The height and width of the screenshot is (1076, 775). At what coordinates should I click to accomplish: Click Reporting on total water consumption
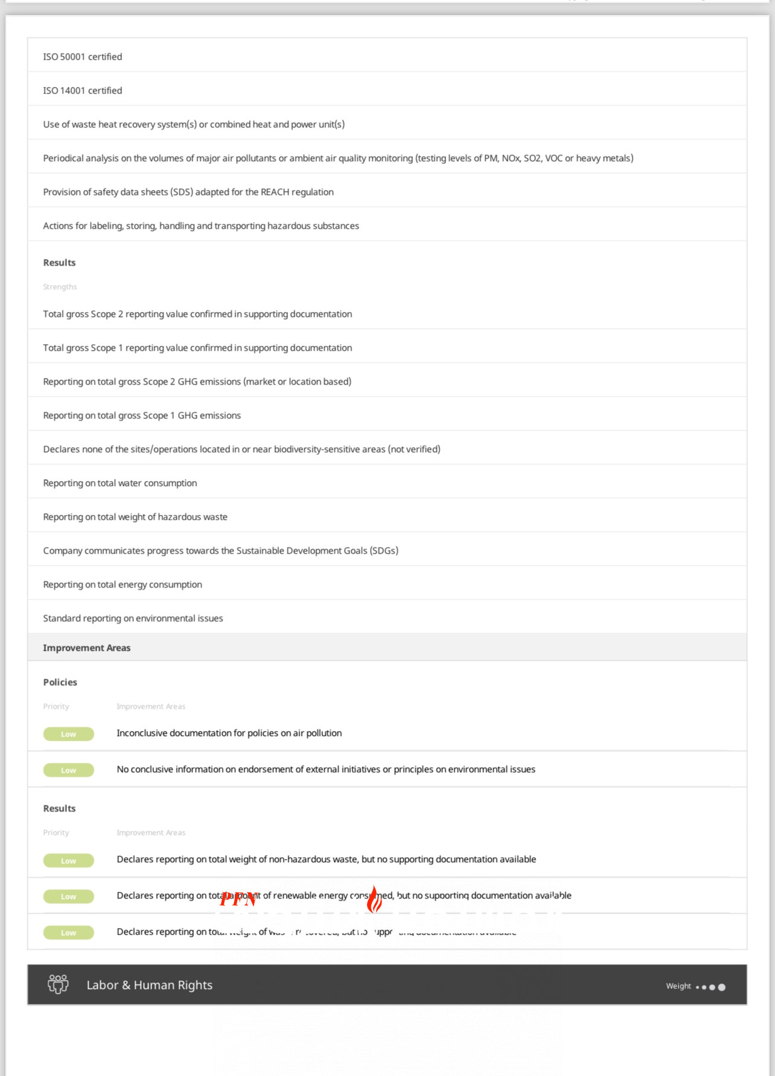[x=387, y=482]
